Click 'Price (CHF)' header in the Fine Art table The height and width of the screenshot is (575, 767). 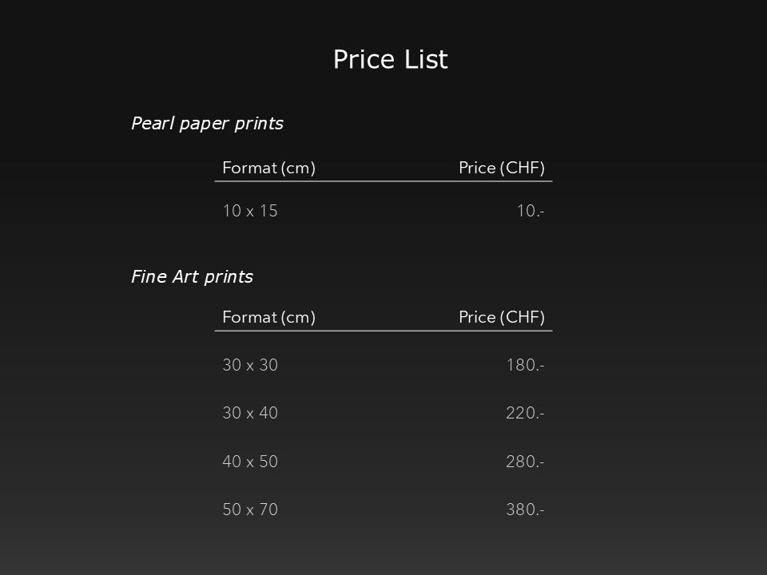tap(501, 317)
